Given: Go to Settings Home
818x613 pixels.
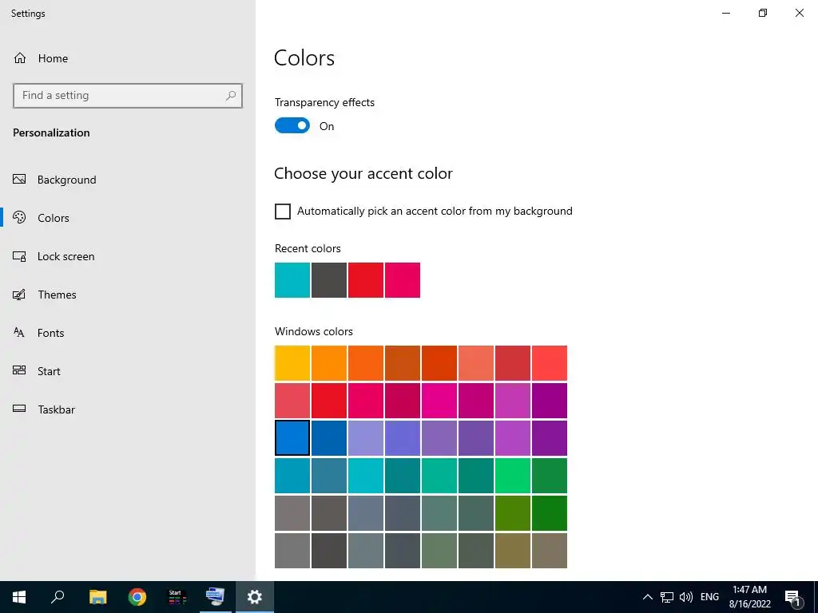Looking at the screenshot, I should tap(53, 58).
